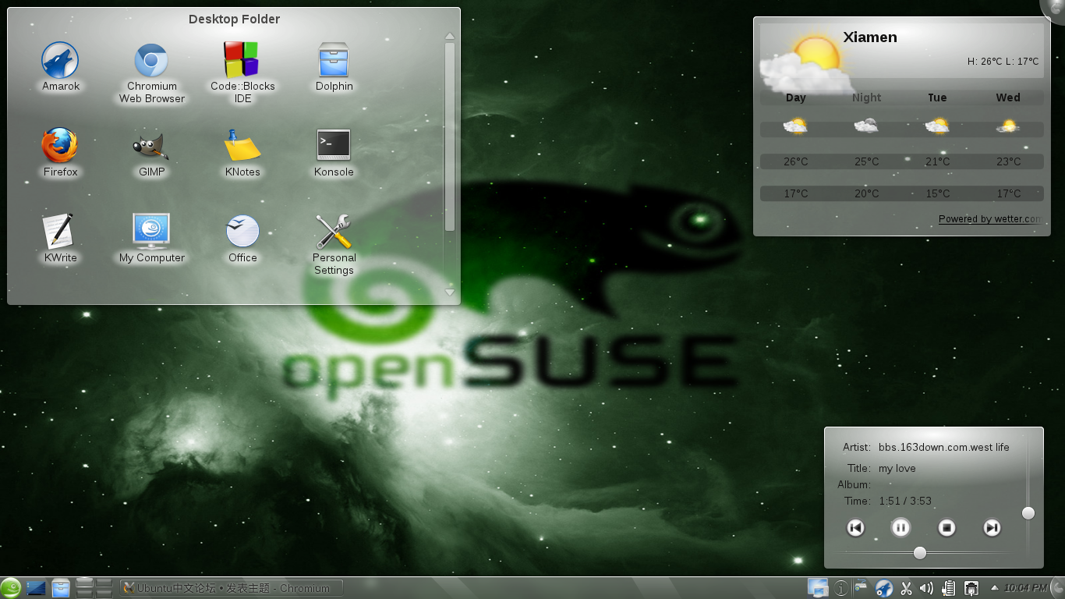The width and height of the screenshot is (1065, 599).
Task: Click the Show Desktop icon in panel
Action: pyautogui.click(x=36, y=588)
